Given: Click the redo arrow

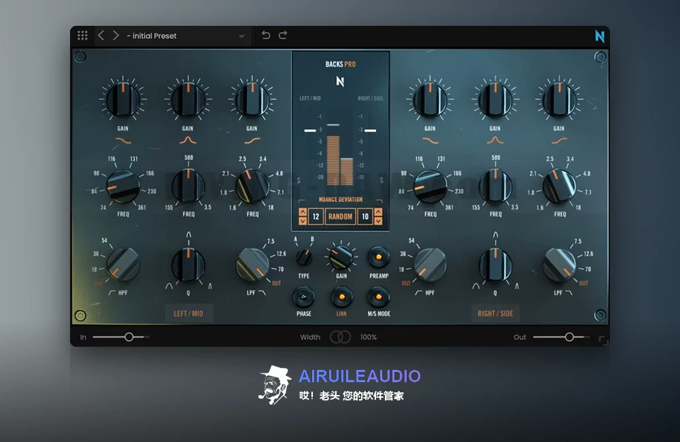Looking at the screenshot, I should coord(283,35).
